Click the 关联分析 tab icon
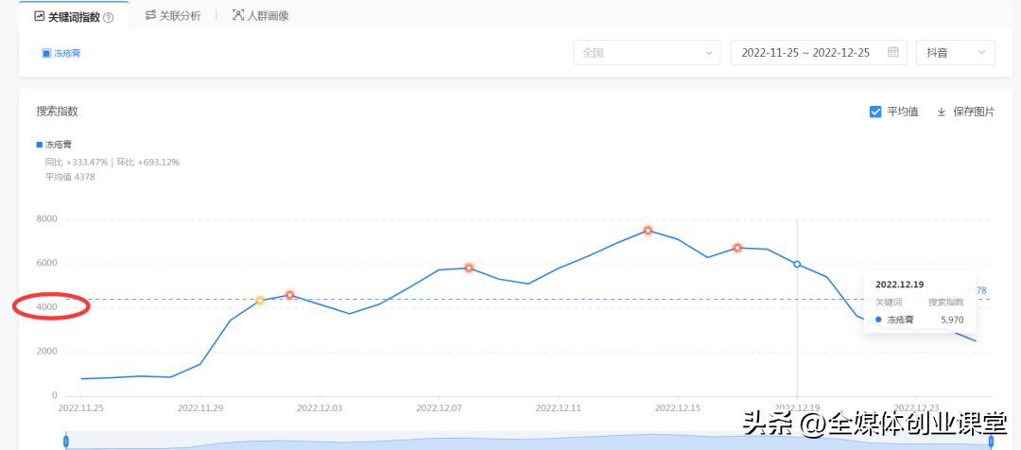The height and width of the screenshot is (450, 1021). pos(150,16)
